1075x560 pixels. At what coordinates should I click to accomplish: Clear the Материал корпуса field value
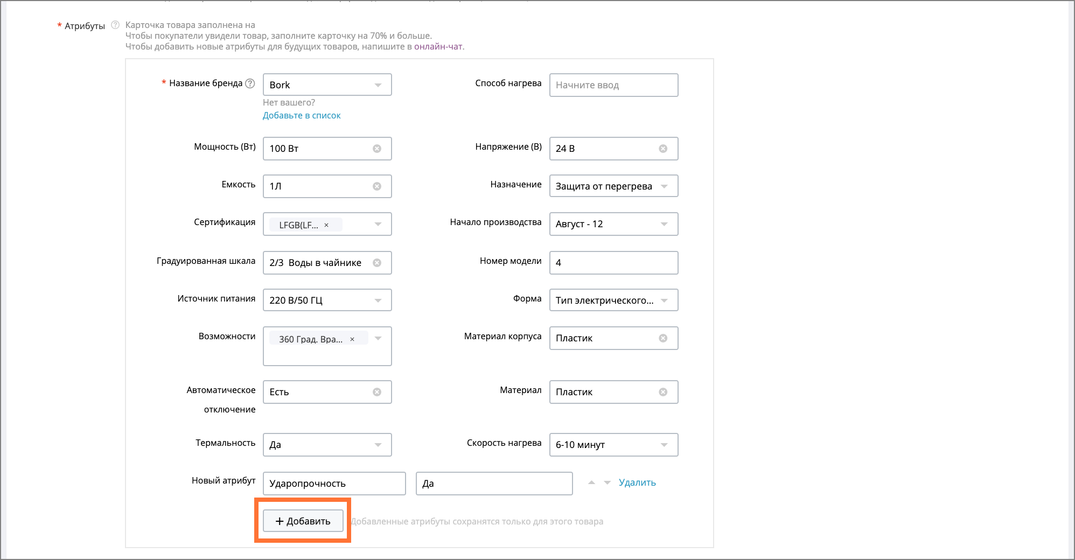click(x=663, y=338)
